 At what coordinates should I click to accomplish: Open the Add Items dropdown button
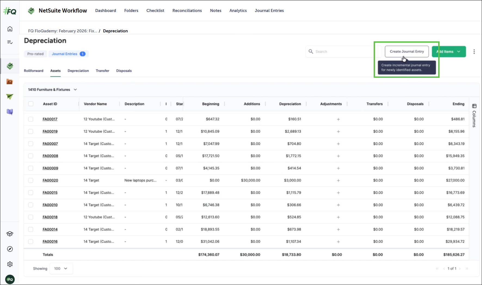pyautogui.click(x=449, y=51)
